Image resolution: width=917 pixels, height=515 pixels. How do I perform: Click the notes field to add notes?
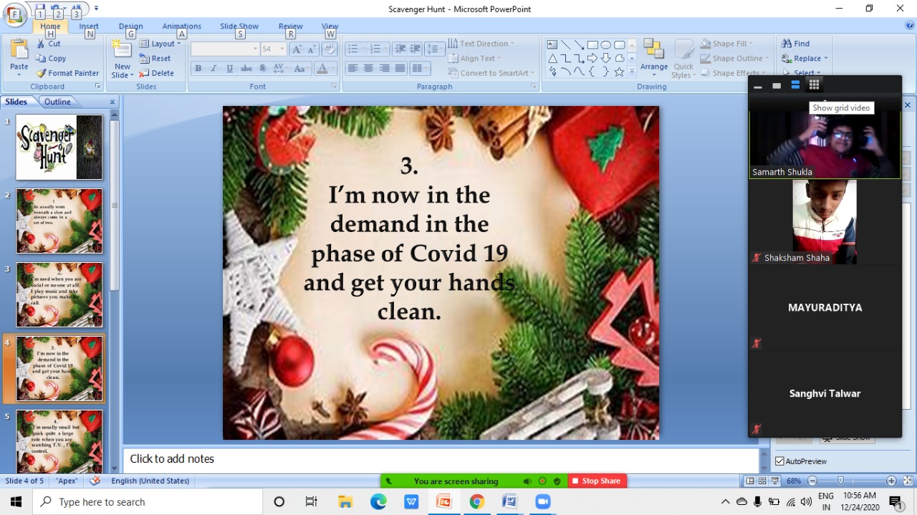441,459
